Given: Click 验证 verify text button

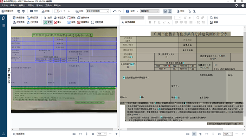Looking at the screenshot, I should [x=180, y=11].
